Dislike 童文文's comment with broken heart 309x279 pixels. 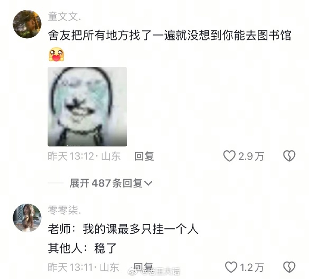(289, 156)
